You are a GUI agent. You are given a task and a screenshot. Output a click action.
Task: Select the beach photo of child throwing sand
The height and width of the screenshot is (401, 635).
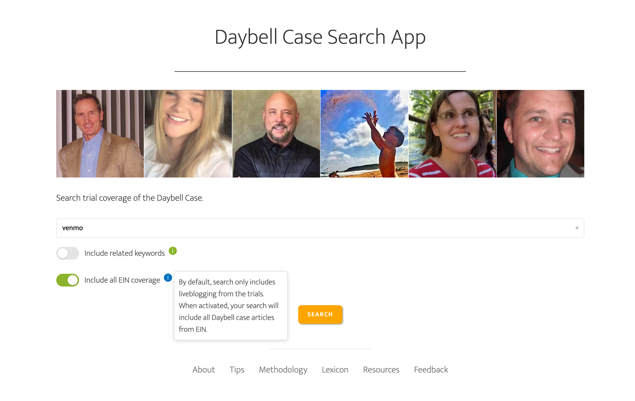pos(364,134)
